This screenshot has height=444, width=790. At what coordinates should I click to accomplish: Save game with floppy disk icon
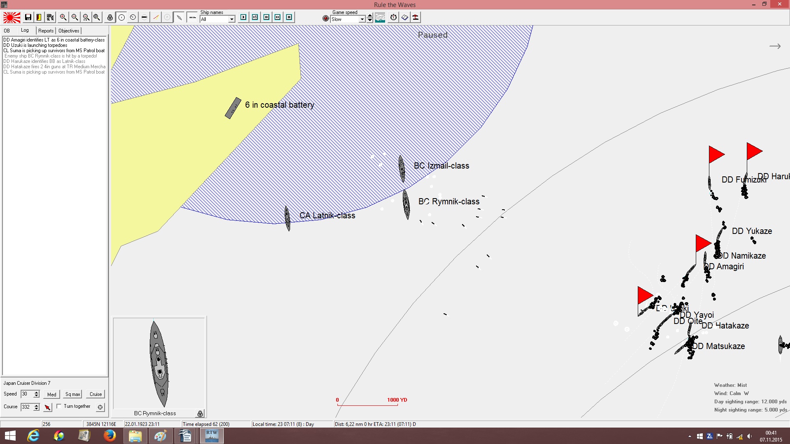pos(28,17)
